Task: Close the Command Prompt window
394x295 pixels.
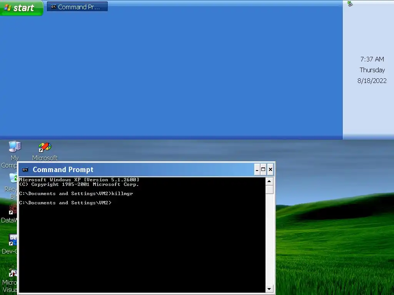Action: [270, 169]
